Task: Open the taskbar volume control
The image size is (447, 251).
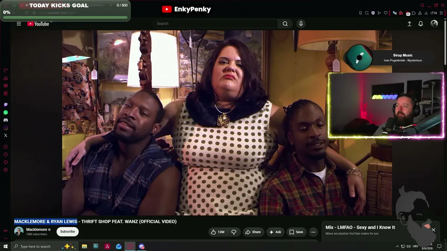Action: [x=409, y=246]
